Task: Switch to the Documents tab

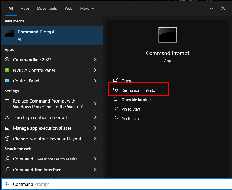Action: 47,9
